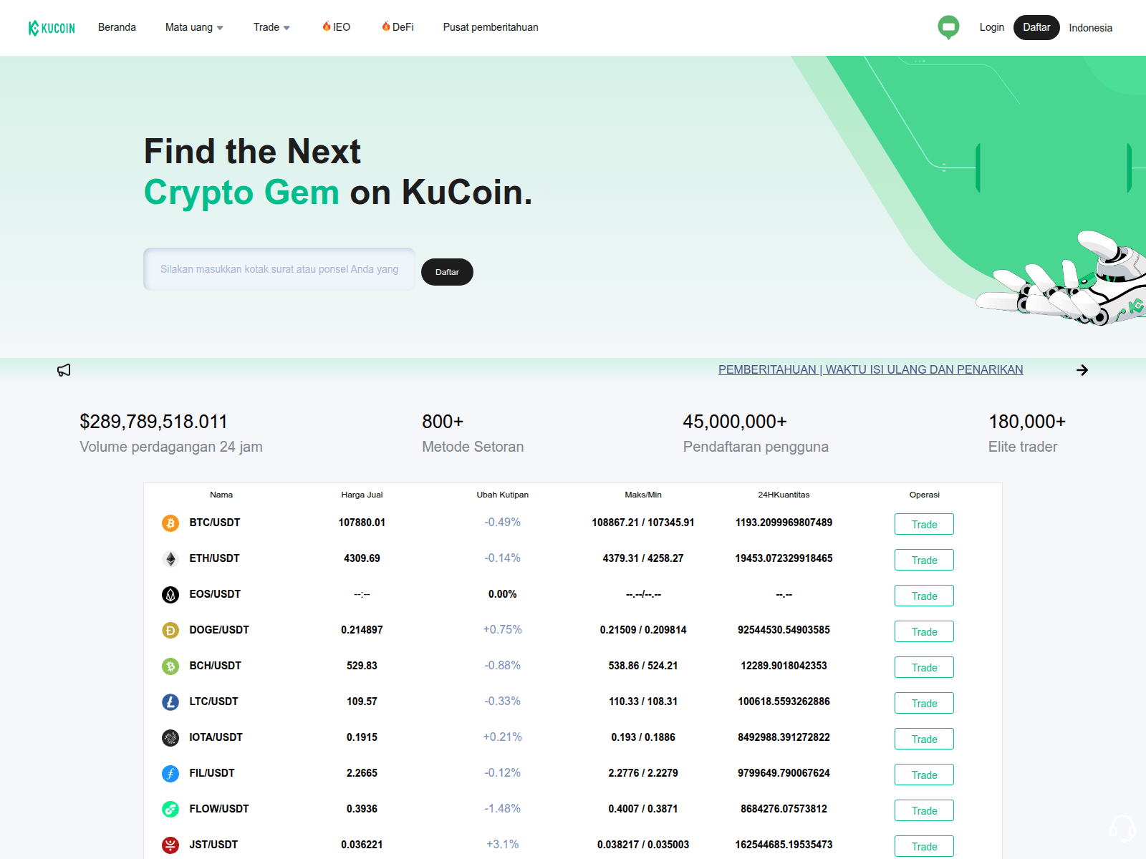
Task: Click Trade button for JST/USDT
Action: (924, 846)
